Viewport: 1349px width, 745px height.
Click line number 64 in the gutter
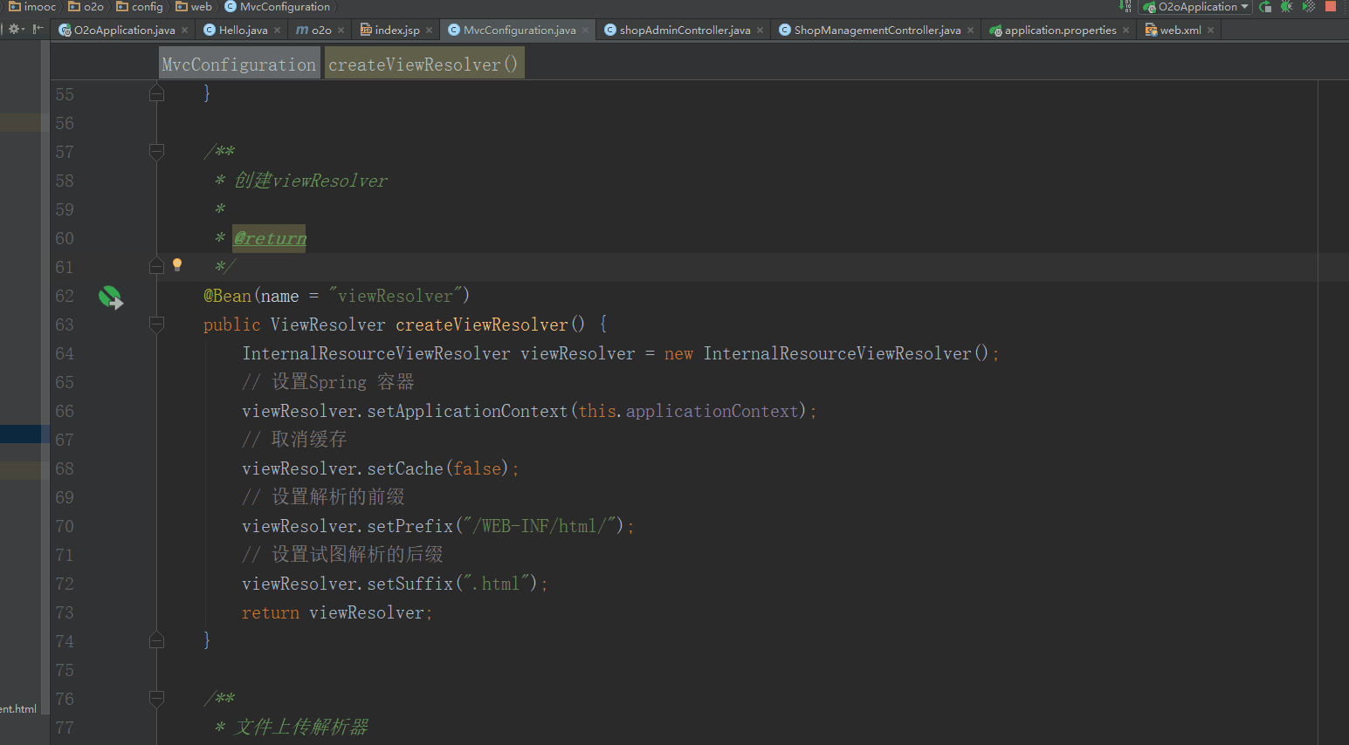pyautogui.click(x=65, y=353)
